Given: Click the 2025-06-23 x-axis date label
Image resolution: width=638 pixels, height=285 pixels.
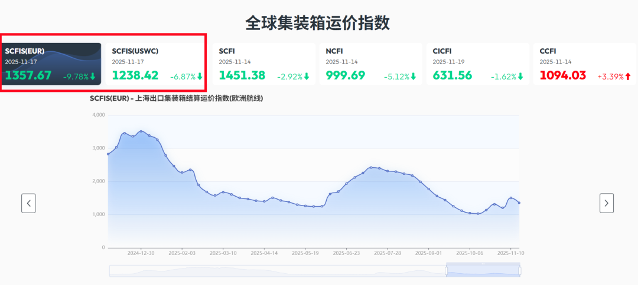Looking at the screenshot, I should tap(347, 253).
